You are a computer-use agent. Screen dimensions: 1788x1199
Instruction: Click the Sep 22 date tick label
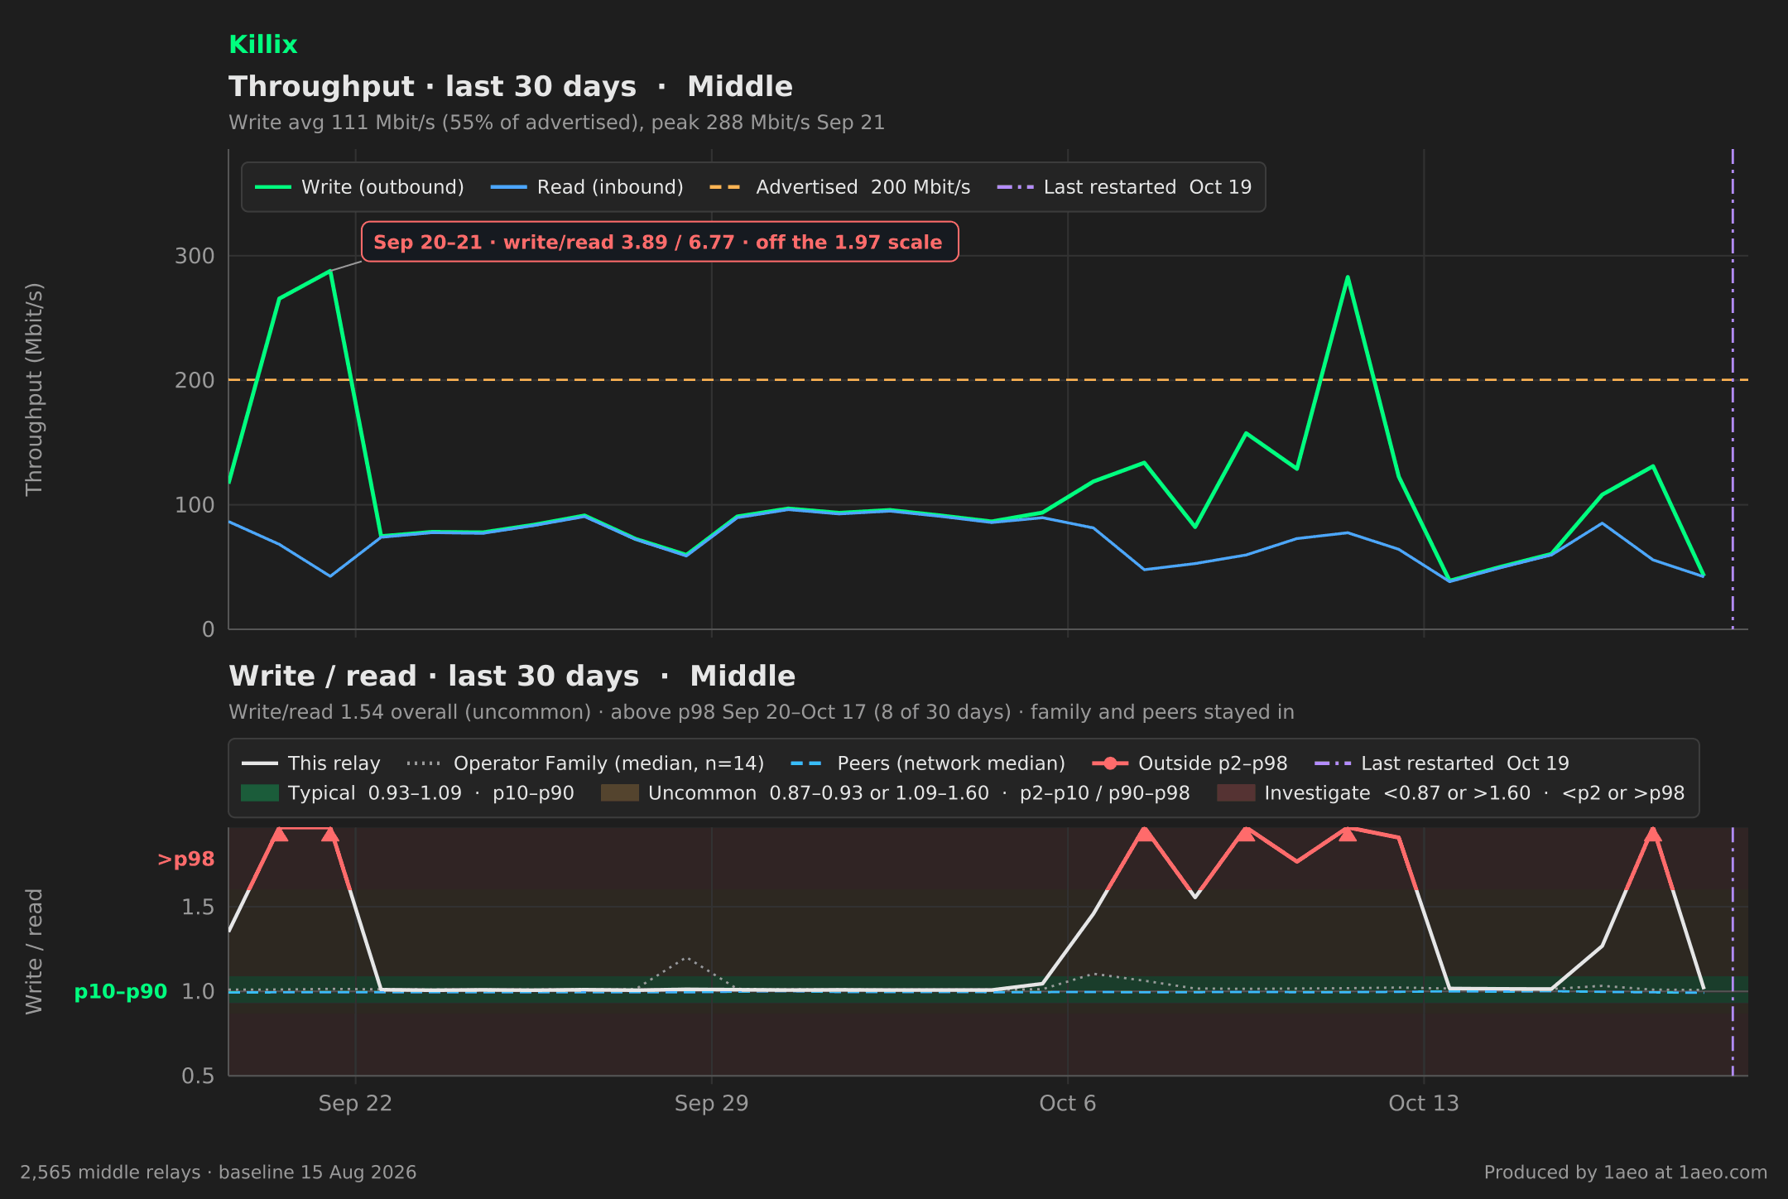pyautogui.click(x=355, y=1104)
